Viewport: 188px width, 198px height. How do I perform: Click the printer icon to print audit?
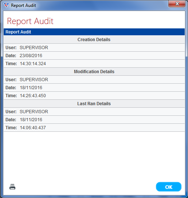pyautogui.click(x=12, y=187)
